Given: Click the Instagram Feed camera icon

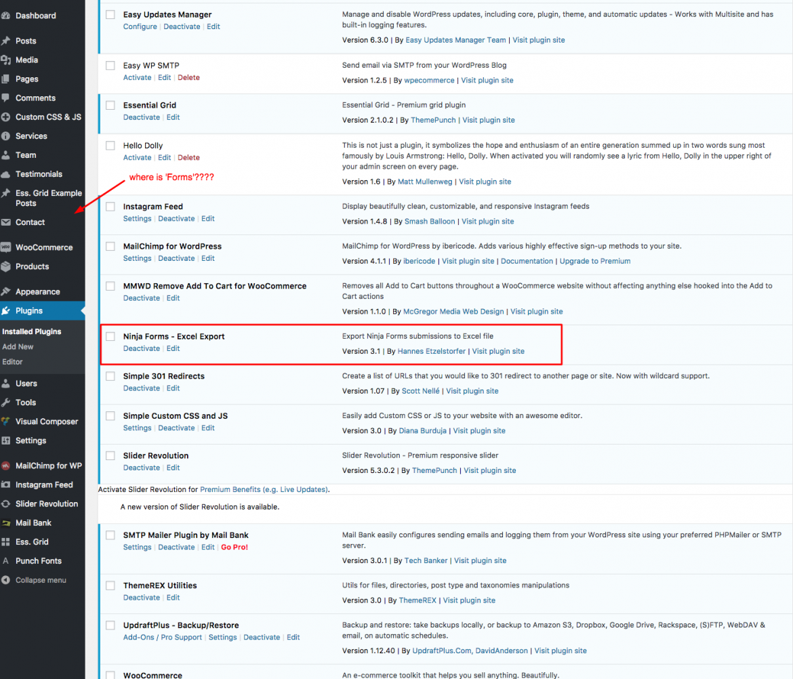Looking at the screenshot, I should coord(5,485).
